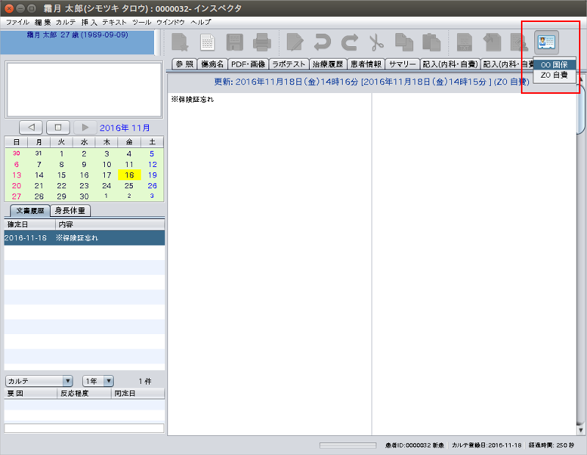Click the printer icon in toolbar
Viewport: 587px width, 455px height.
[x=262, y=42]
